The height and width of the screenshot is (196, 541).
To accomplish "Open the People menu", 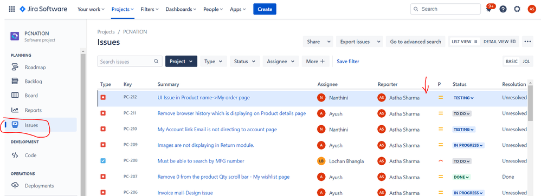I will (213, 9).
